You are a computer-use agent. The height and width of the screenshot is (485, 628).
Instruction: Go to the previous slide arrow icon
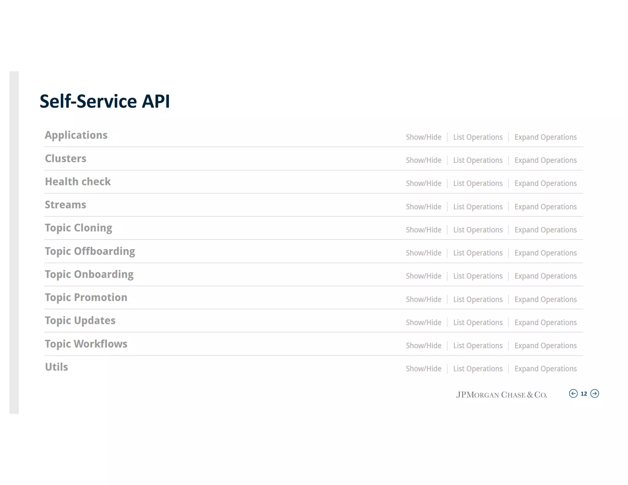pos(573,393)
